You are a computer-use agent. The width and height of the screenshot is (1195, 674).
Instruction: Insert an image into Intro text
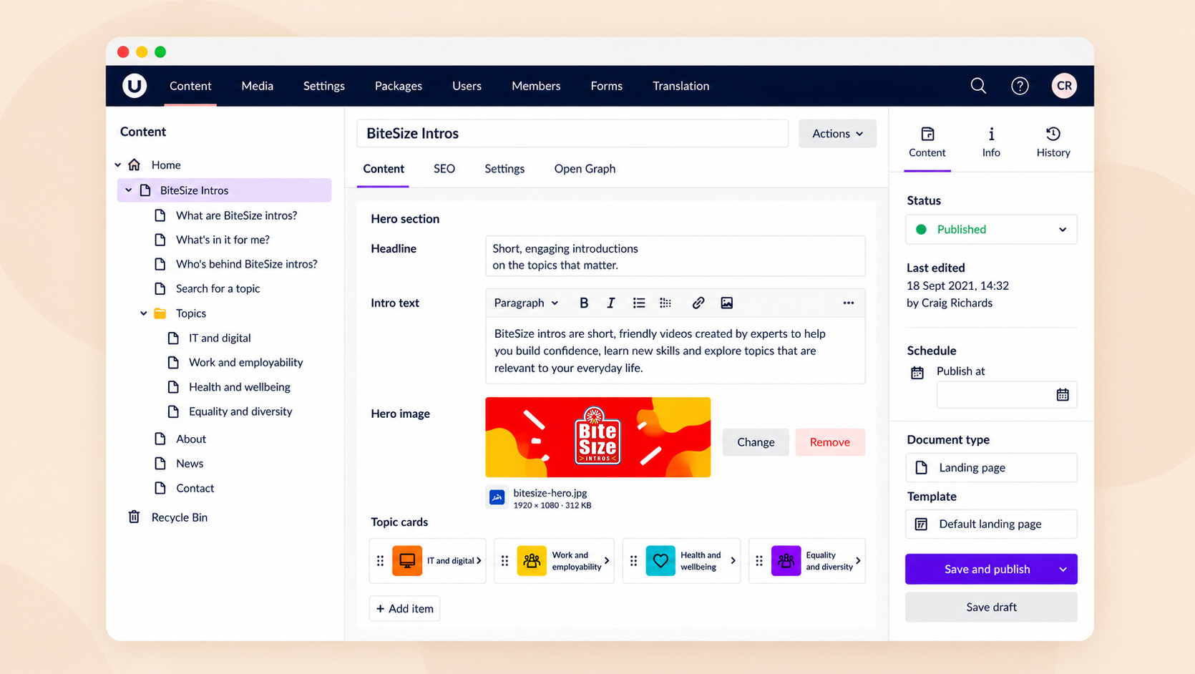point(726,303)
